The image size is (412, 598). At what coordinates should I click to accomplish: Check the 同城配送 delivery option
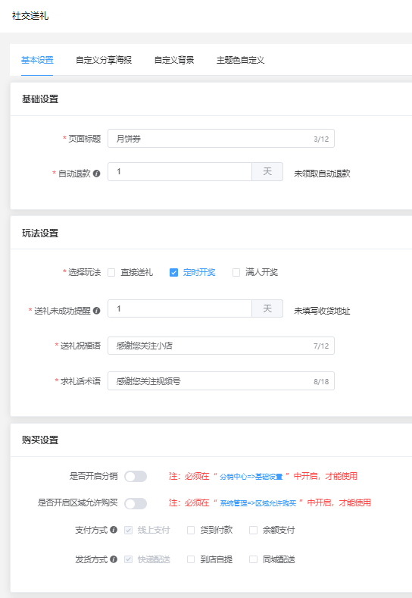point(253,559)
